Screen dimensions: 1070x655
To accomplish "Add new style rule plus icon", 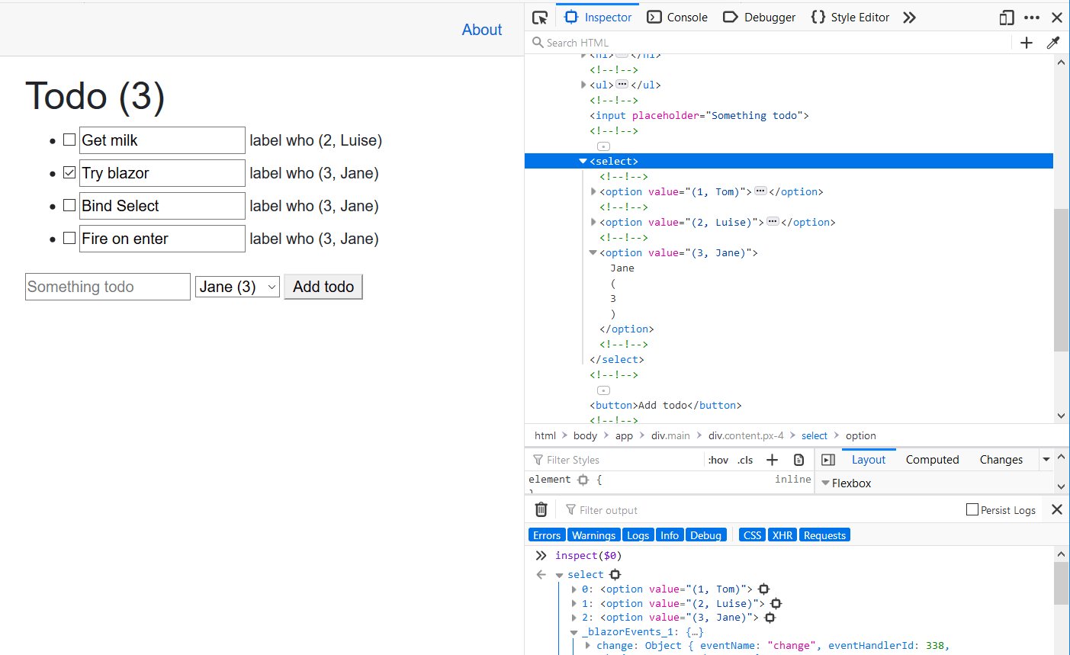I will point(772,460).
